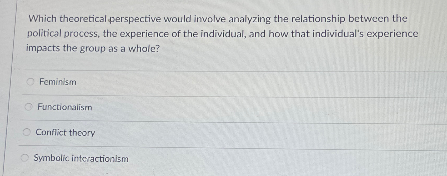The image size is (447, 176).
Task: Click the Conflict theory answer label
Action: [x=66, y=133]
